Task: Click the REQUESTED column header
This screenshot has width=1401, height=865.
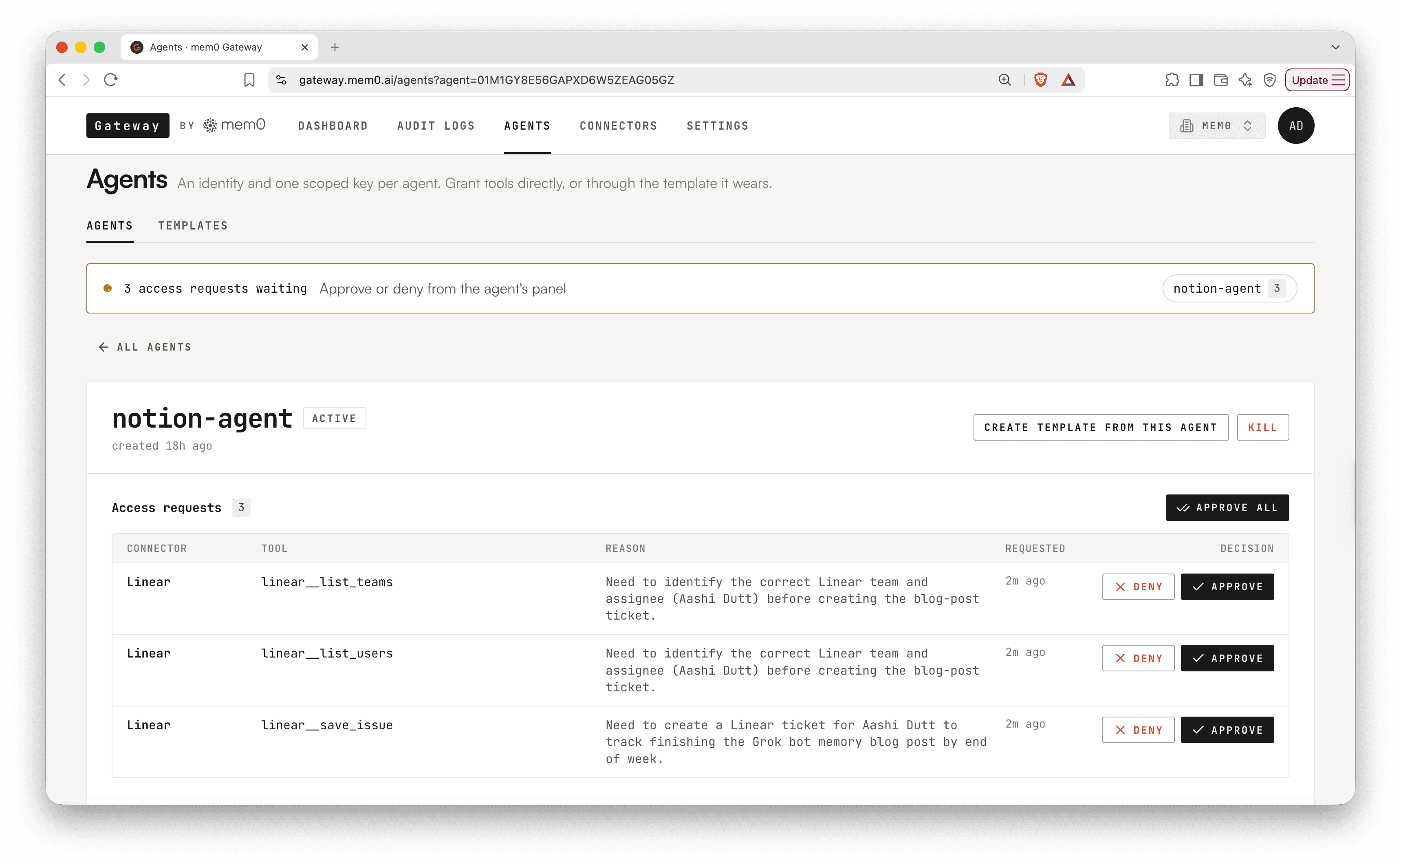Action: [1035, 549]
